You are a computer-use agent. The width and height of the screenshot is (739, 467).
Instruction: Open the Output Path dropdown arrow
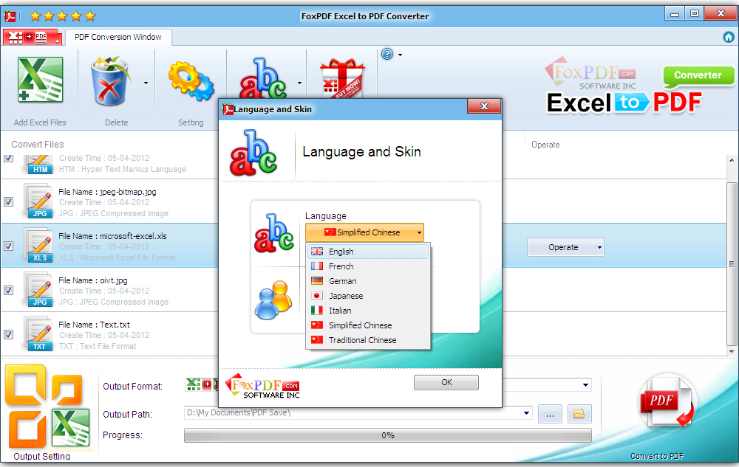(x=526, y=413)
